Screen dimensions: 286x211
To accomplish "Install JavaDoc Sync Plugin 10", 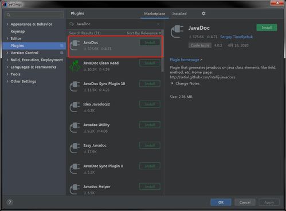I will click(x=150, y=83).
